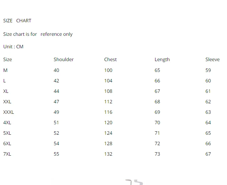Click chest value 100 in the M row
This screenshot has width=227, height=185.
pyautogui.click(x=108, y=70)
